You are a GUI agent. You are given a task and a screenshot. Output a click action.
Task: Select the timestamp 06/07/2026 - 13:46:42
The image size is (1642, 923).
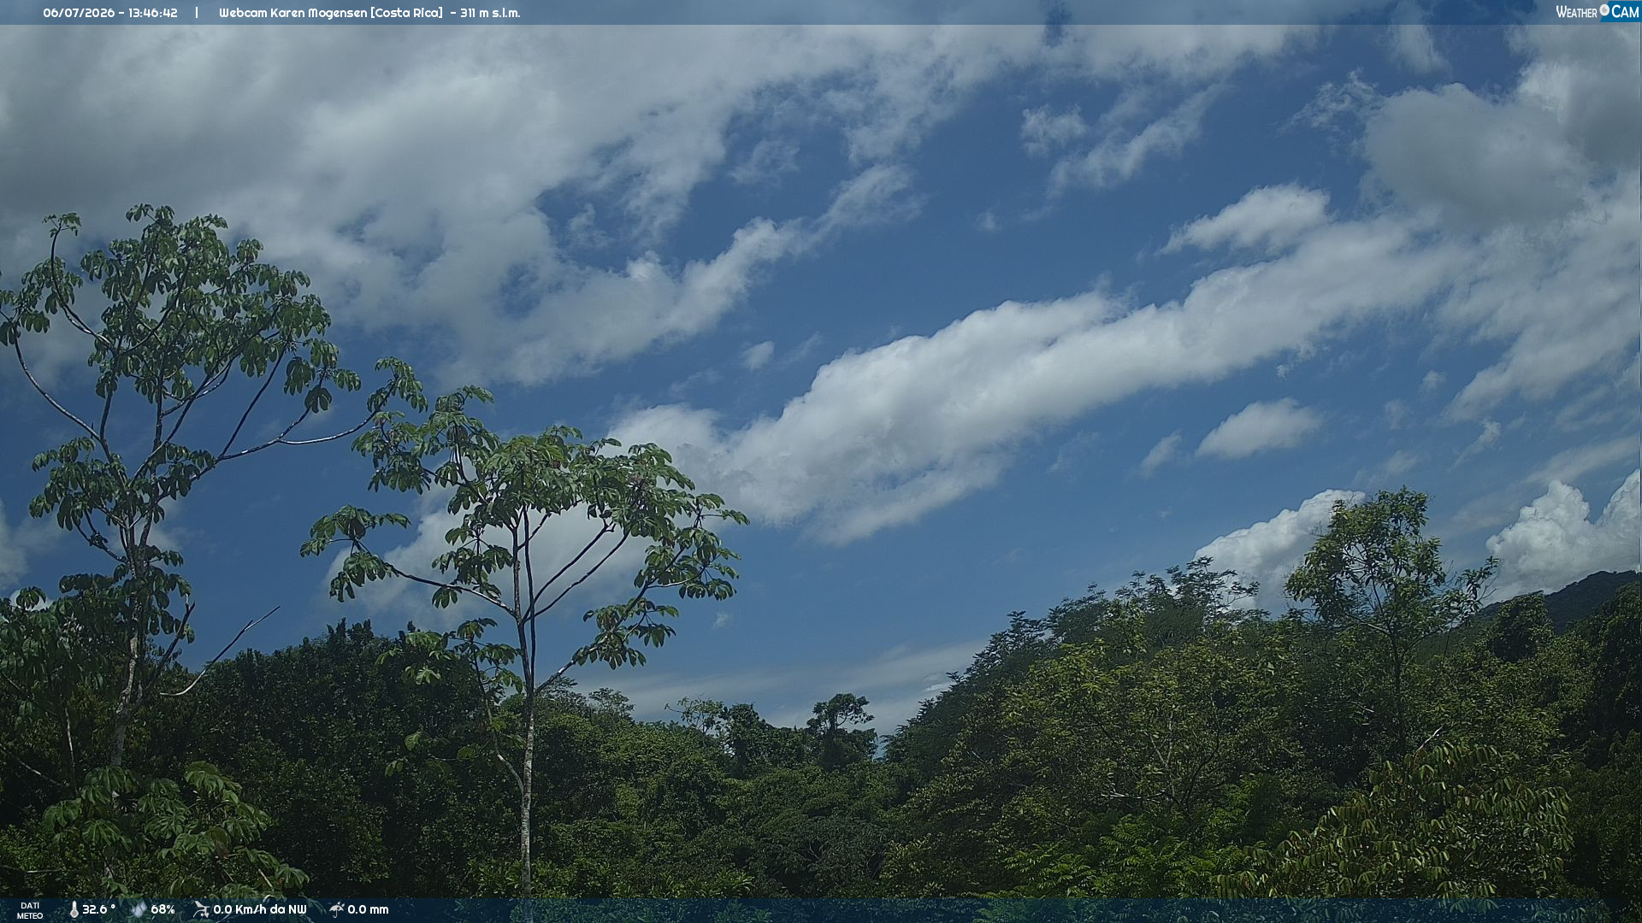pyautogui.click(x=110, y=13)
